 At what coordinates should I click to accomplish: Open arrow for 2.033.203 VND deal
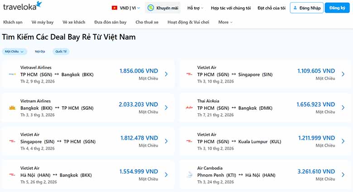[x=166, y=108]
